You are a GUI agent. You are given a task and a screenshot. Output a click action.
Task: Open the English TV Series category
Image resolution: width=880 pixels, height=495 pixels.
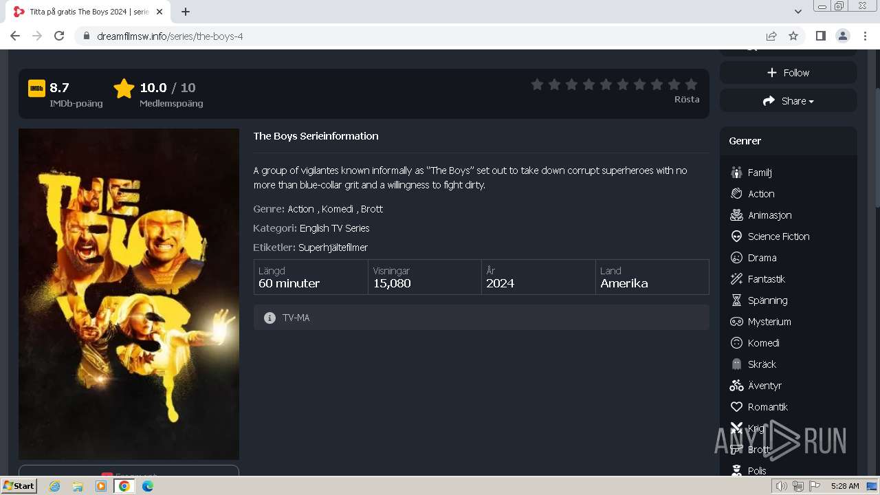click(335, 228)
